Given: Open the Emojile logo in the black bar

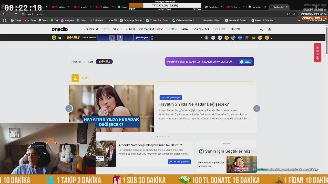Looking at the screenshot, I should (73, 38).
